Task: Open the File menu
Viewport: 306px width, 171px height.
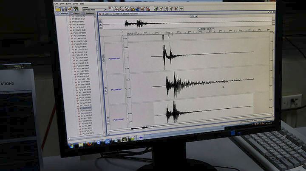Action: click(56, 3)
